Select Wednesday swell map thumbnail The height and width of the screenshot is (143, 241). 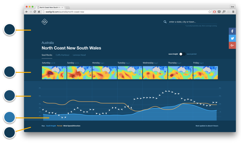(155, 72)
